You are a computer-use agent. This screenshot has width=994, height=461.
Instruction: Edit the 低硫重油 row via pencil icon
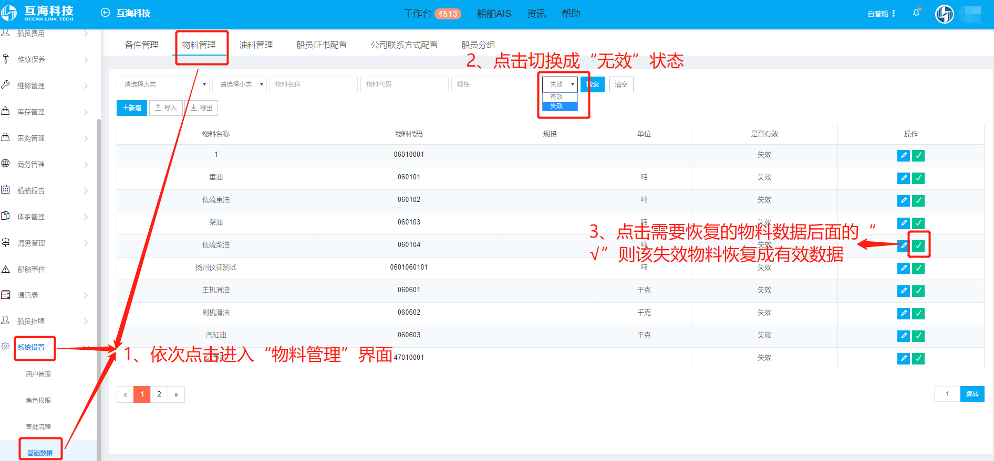click(x=903, y=200)
